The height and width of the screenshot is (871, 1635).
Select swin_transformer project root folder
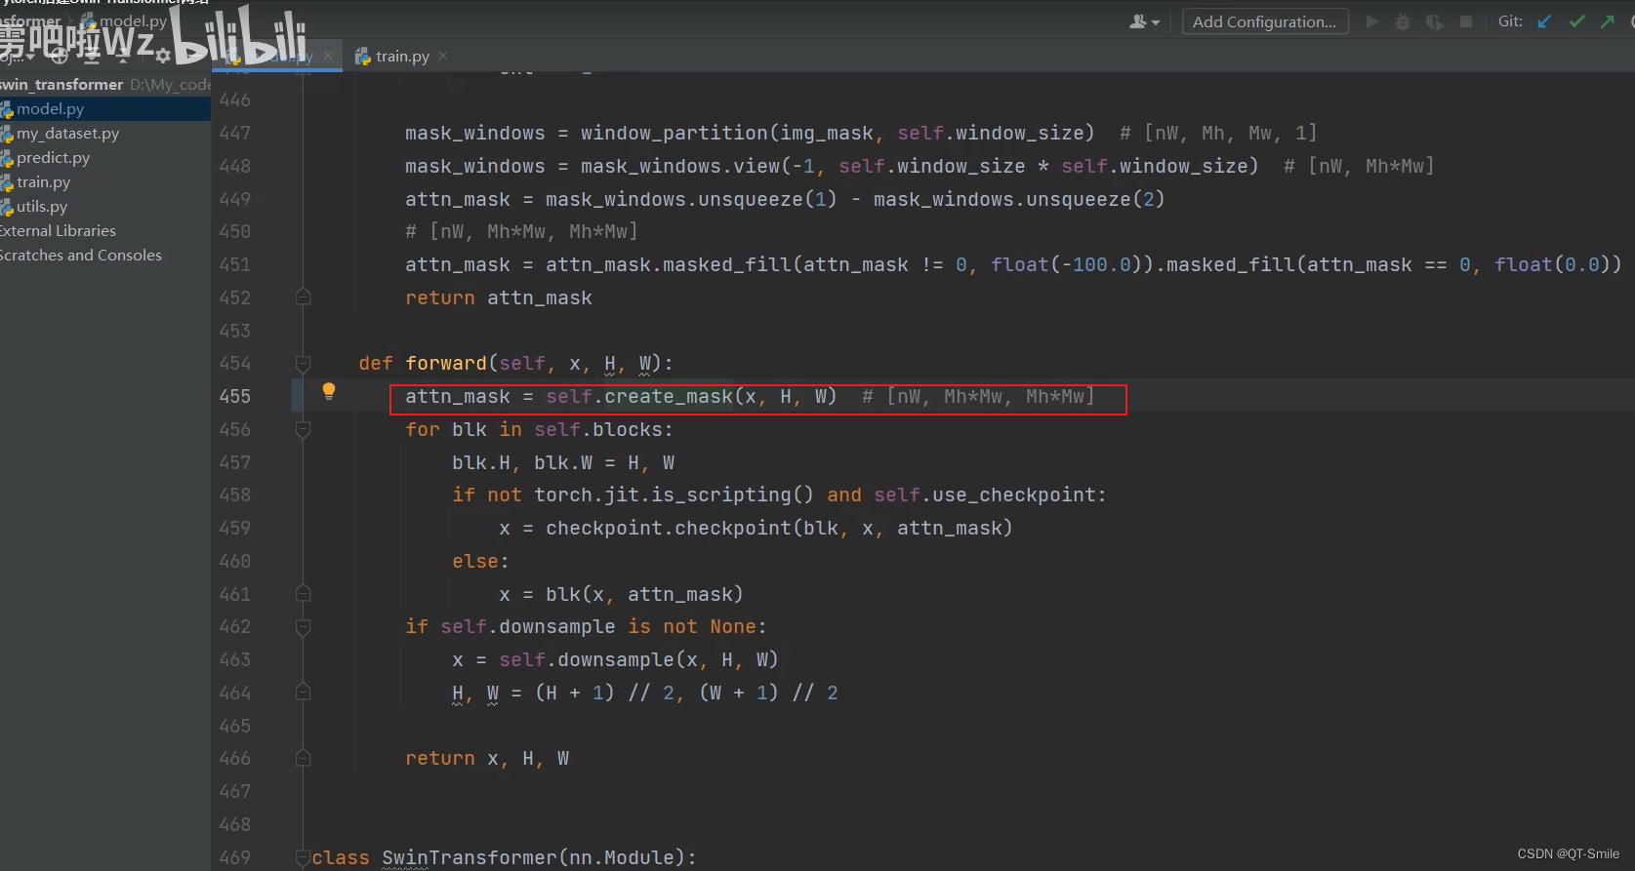pyautogui.click(x=61, y=85)
